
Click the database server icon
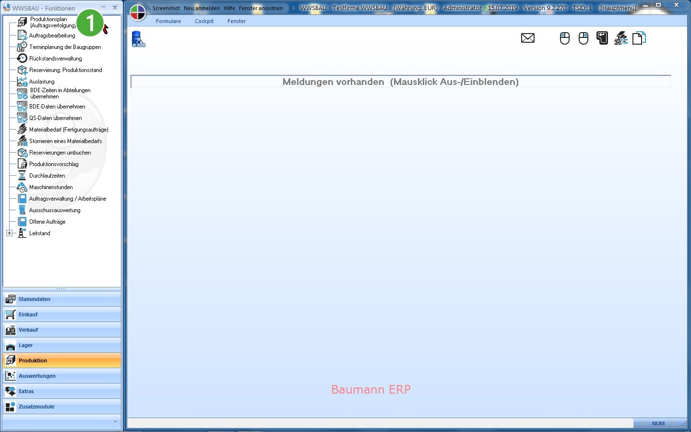(x=139, y=39)
